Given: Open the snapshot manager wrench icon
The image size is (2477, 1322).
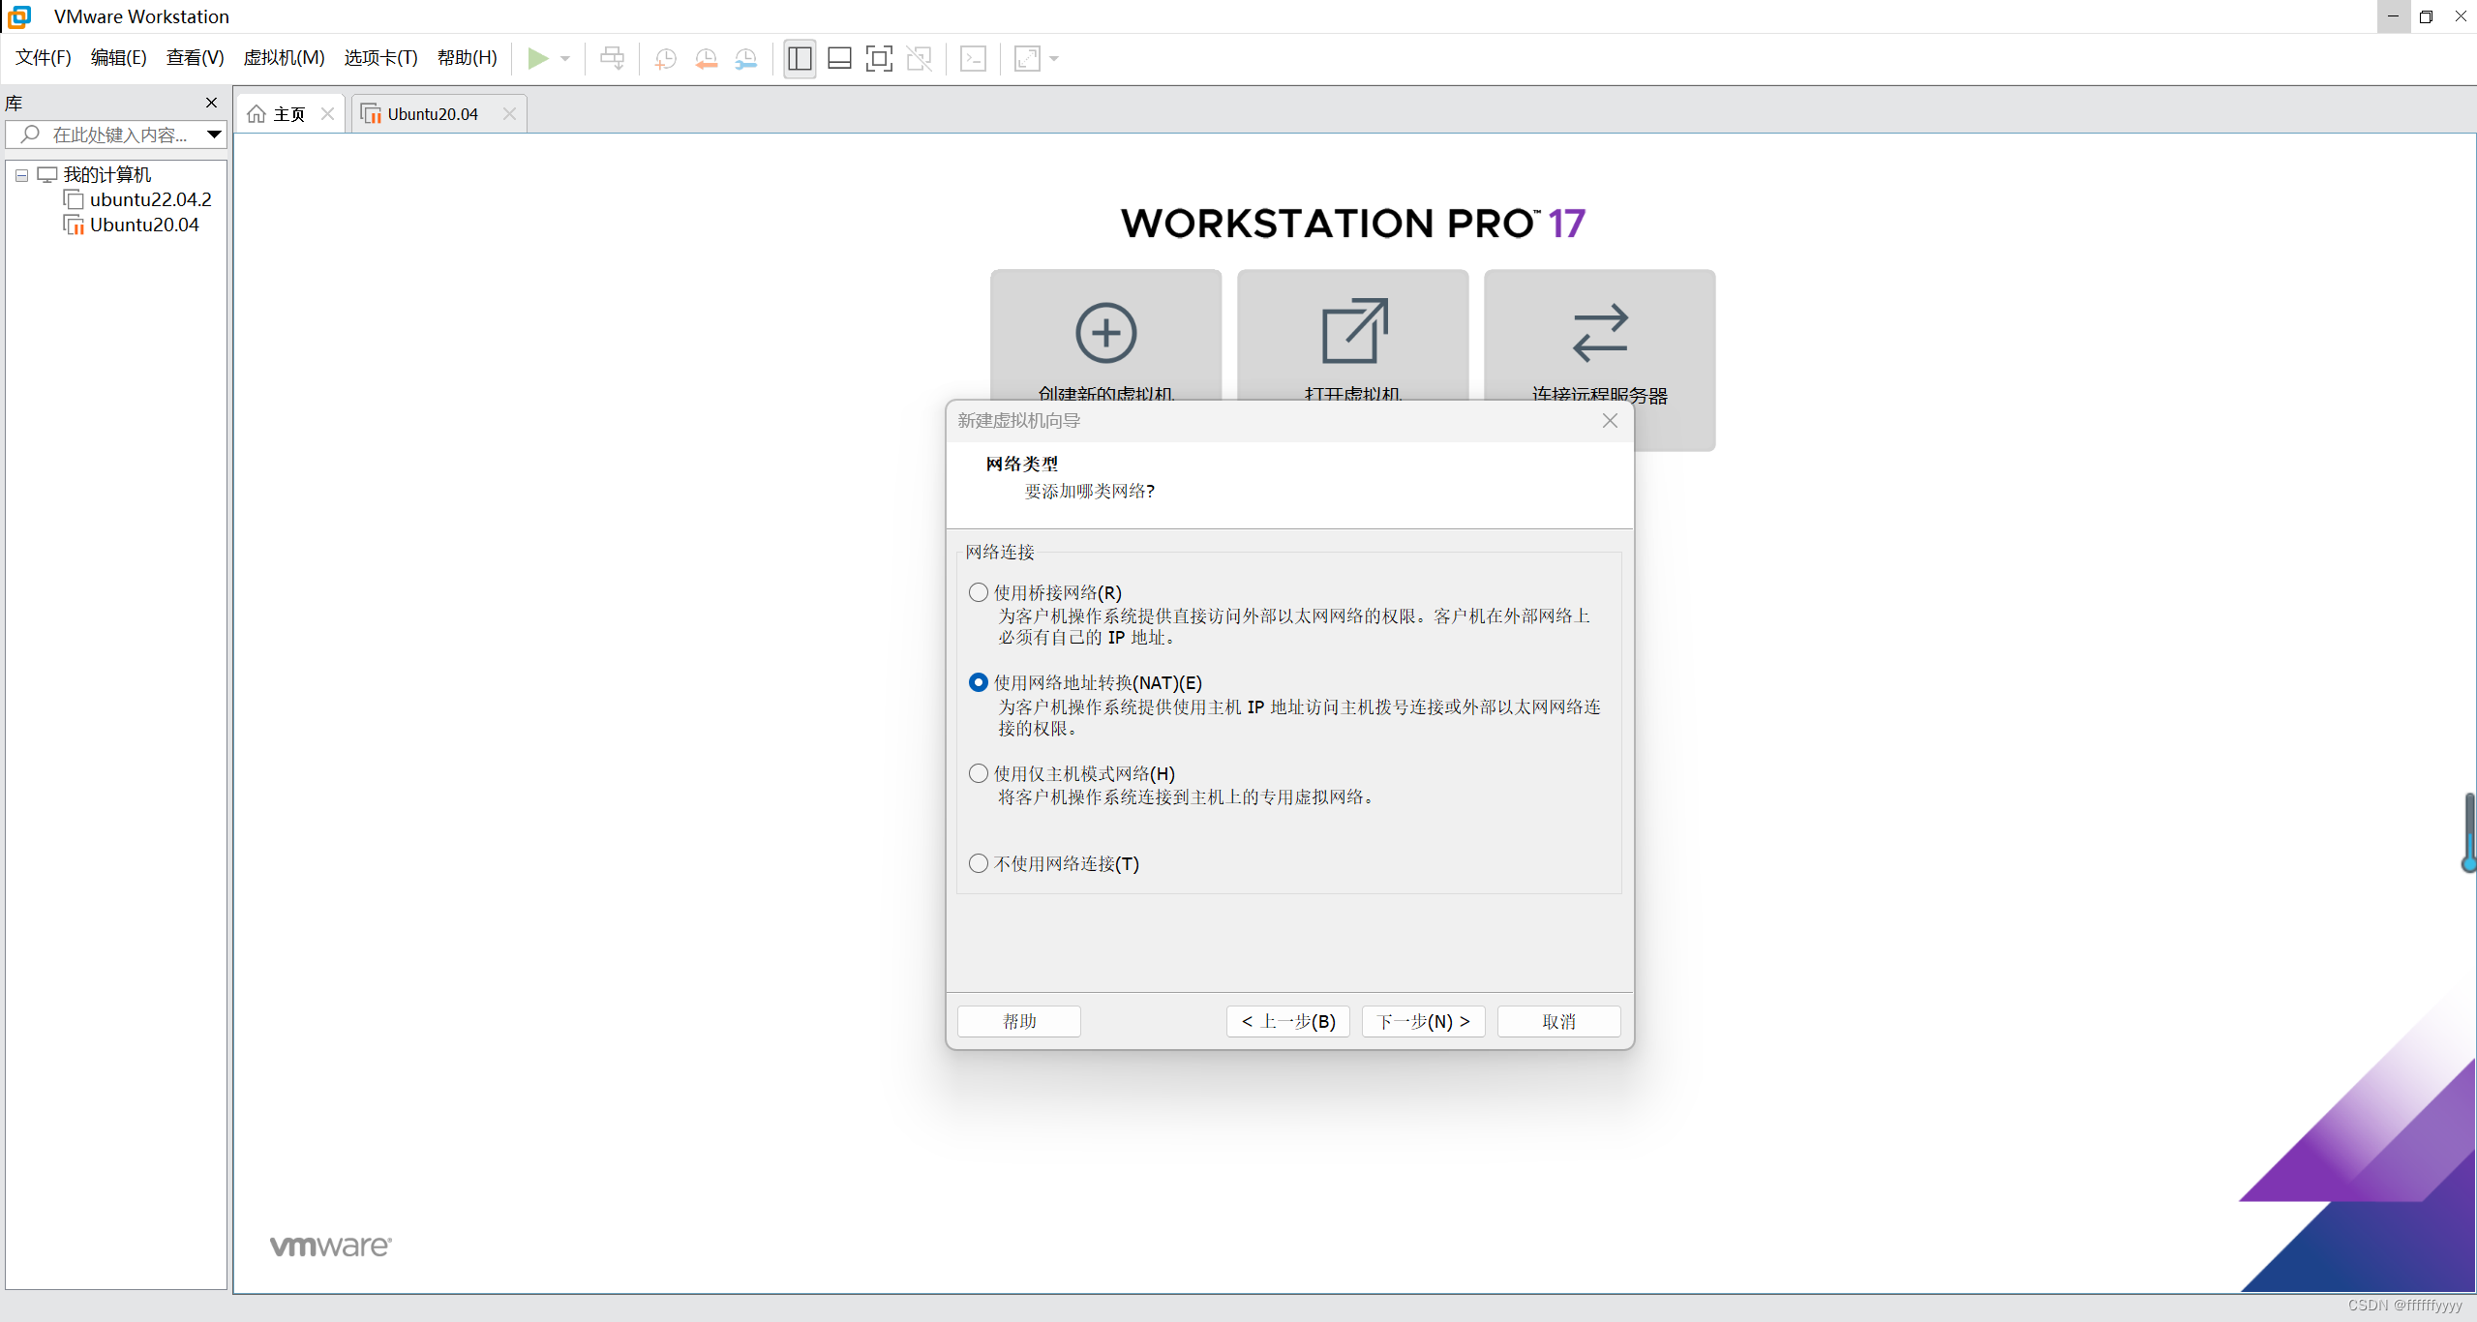Looking at the screenshot, I should [745, 58].
